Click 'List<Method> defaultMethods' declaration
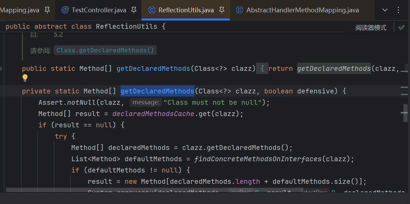 coord(127,159)
